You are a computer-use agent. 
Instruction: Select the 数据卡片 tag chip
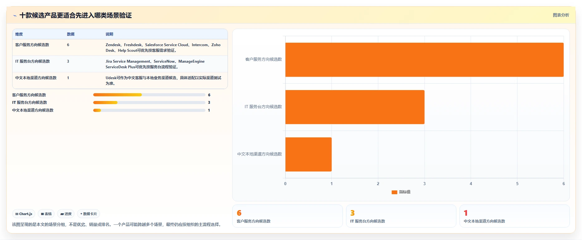pos(89,214)
